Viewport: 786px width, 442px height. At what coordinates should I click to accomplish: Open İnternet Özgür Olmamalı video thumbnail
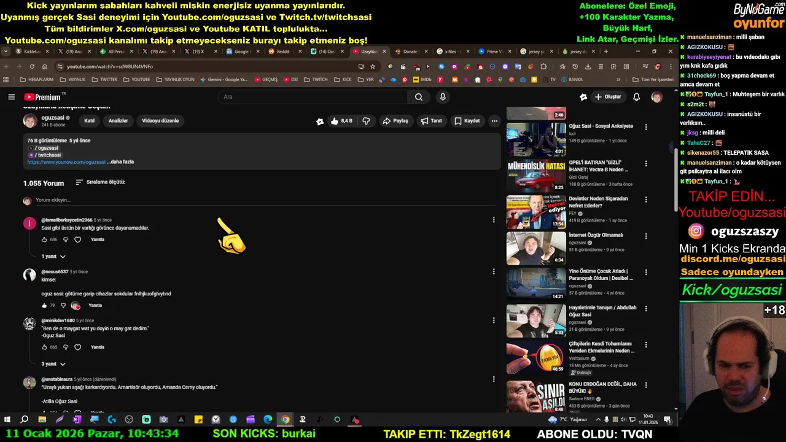click(x=536, y=247)
